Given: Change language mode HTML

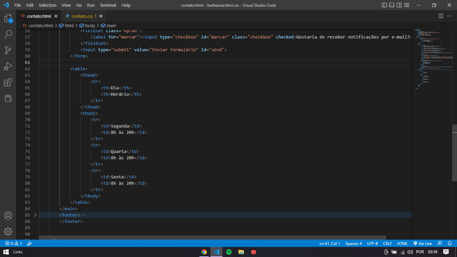Looking at the screenshot, I should [x=402, y=244].
